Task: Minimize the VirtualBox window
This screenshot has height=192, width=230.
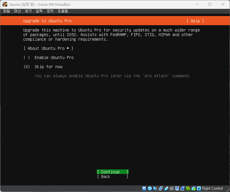Action: tap(197, 4)
